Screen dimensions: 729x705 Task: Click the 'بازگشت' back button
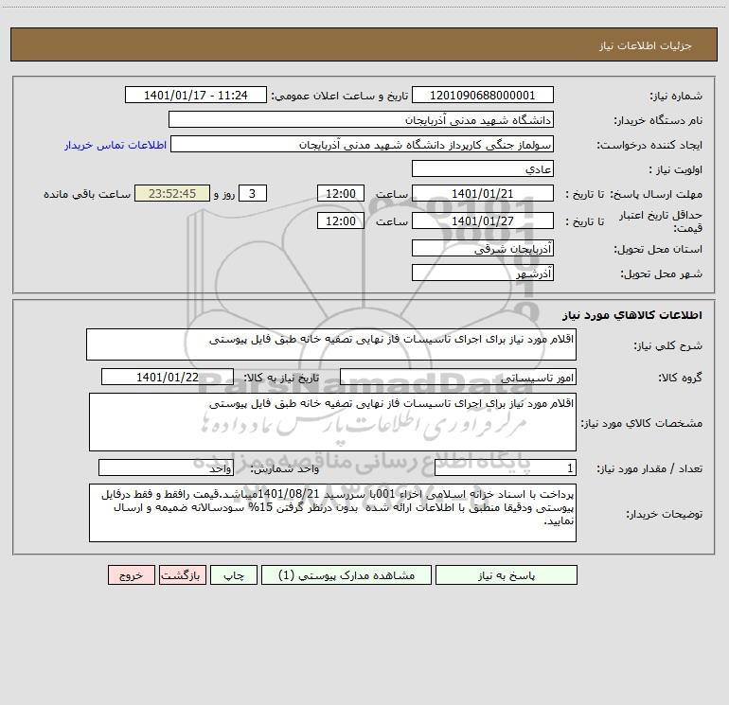point(182,574)
